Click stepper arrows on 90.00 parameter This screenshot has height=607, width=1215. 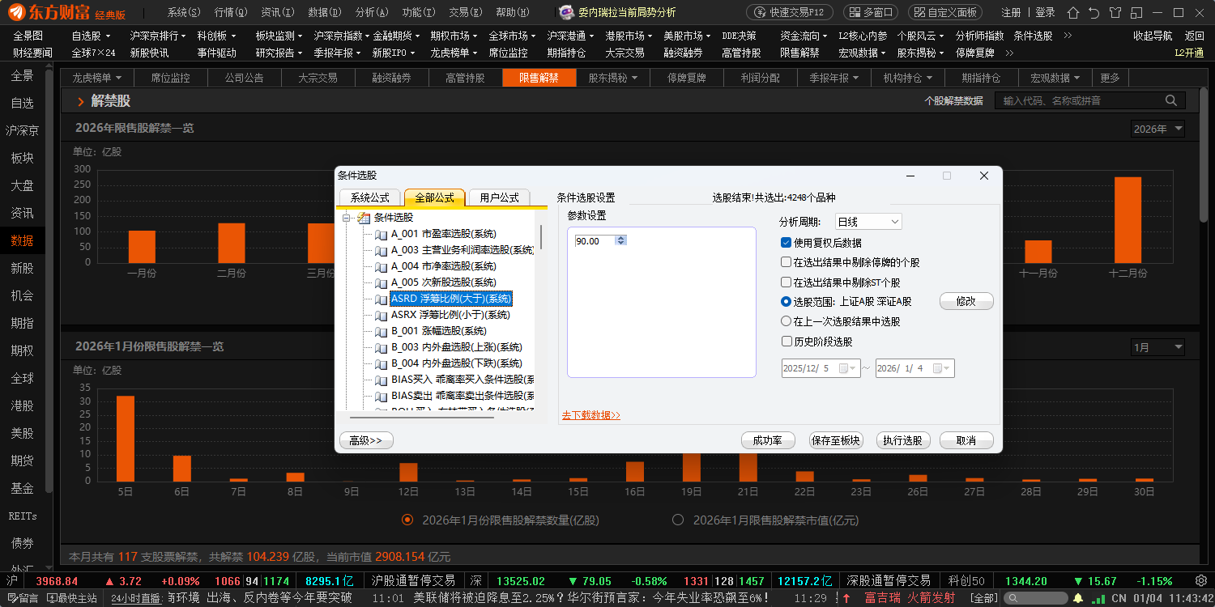pyautogui.click(x=620, y=240)
